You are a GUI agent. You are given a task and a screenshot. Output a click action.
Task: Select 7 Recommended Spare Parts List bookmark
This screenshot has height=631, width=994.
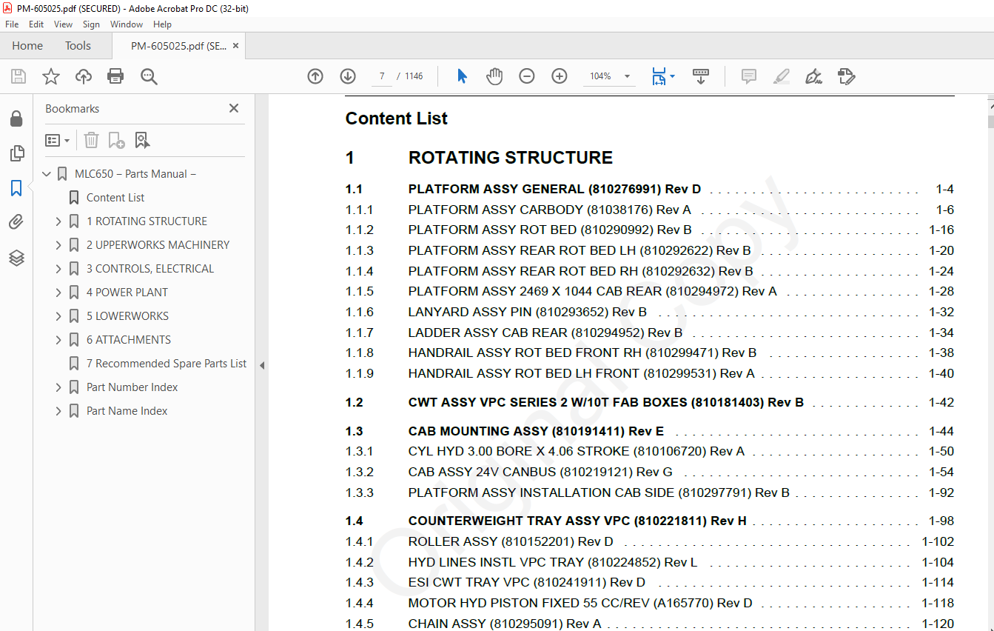[167, 364]
